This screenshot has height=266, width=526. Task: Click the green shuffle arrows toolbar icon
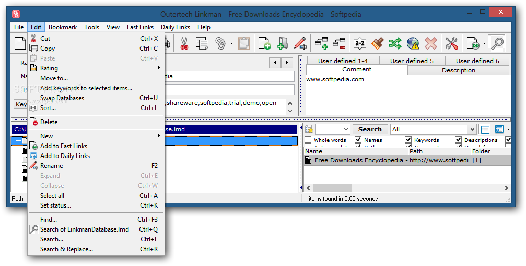pyautogui.click(x=395, y=44)
